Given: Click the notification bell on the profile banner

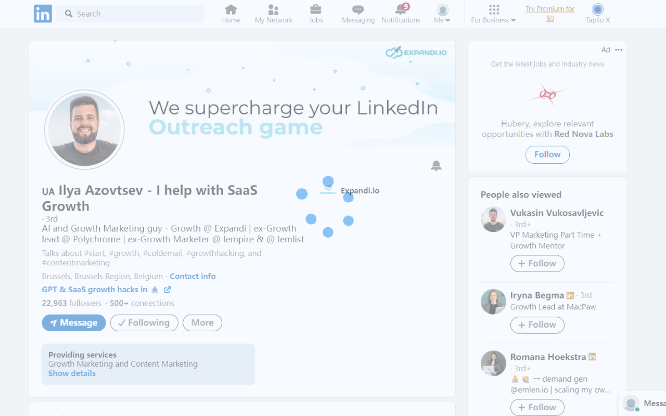Looking at the screenshot, I should click(x=436, y=165).
